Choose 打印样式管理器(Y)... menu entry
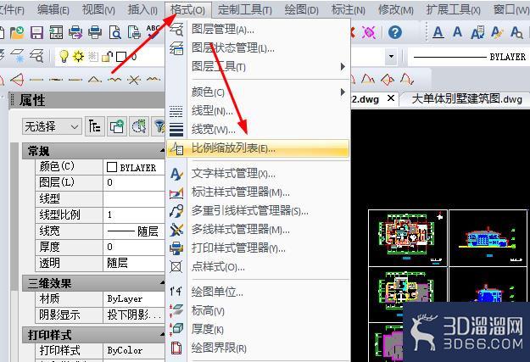The image size is (530, 362). pyautogui.click(x=258, y=248)
